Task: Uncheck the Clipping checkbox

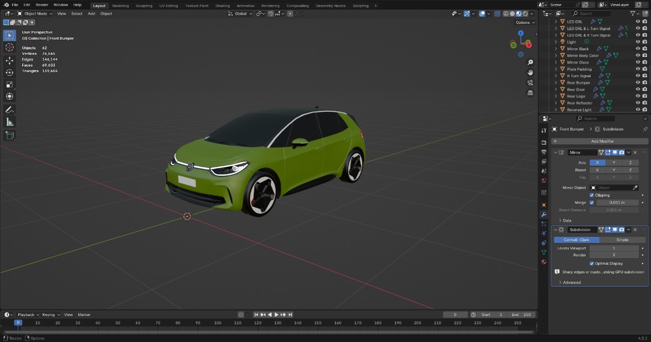Action: click(x=591, y=195)
